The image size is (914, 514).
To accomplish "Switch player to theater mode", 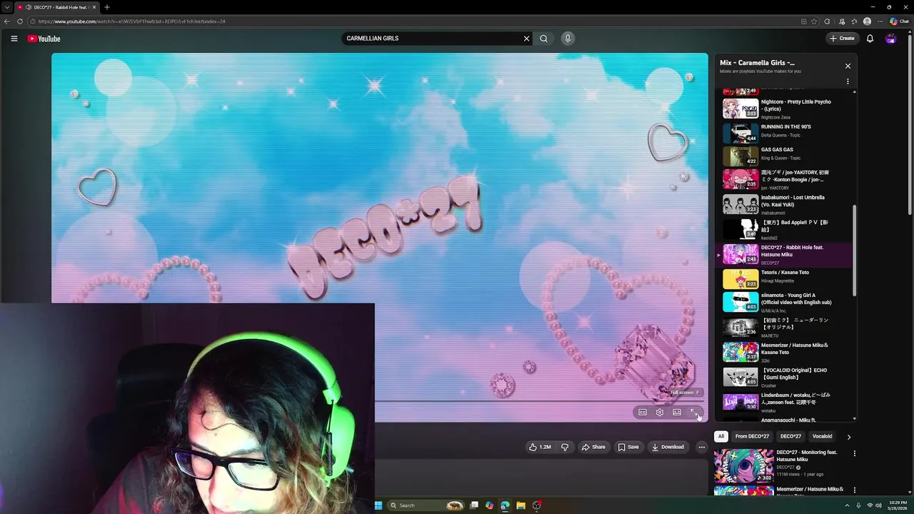I will [676, 412].
